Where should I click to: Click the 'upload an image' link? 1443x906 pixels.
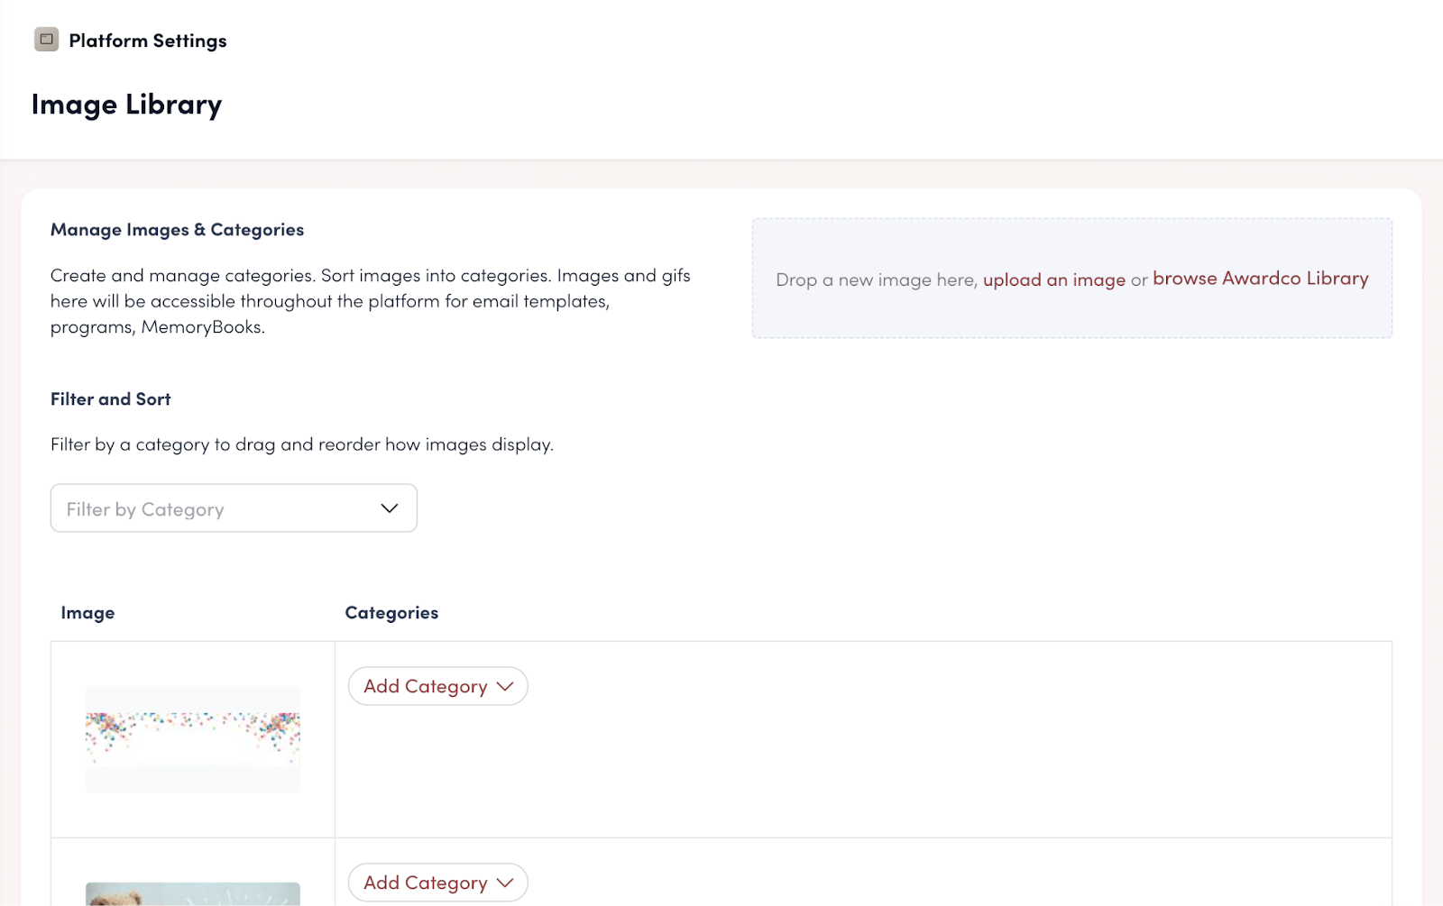click(x=1053, y=279)
